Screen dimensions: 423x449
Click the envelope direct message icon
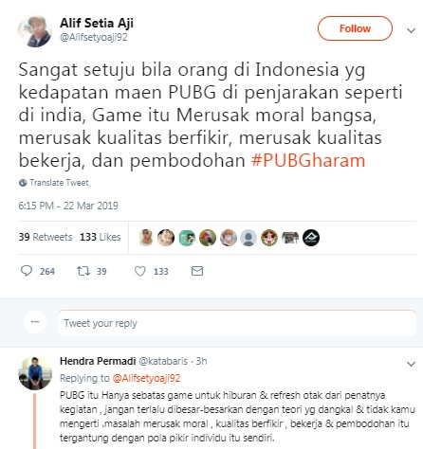(197, 271)
